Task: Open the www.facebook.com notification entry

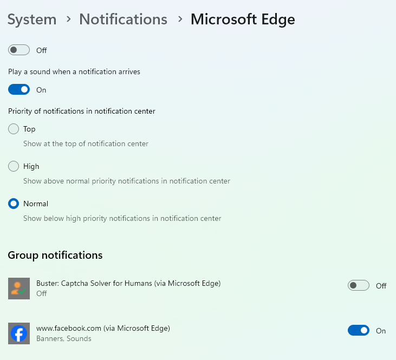Action: tap(103, 328)
